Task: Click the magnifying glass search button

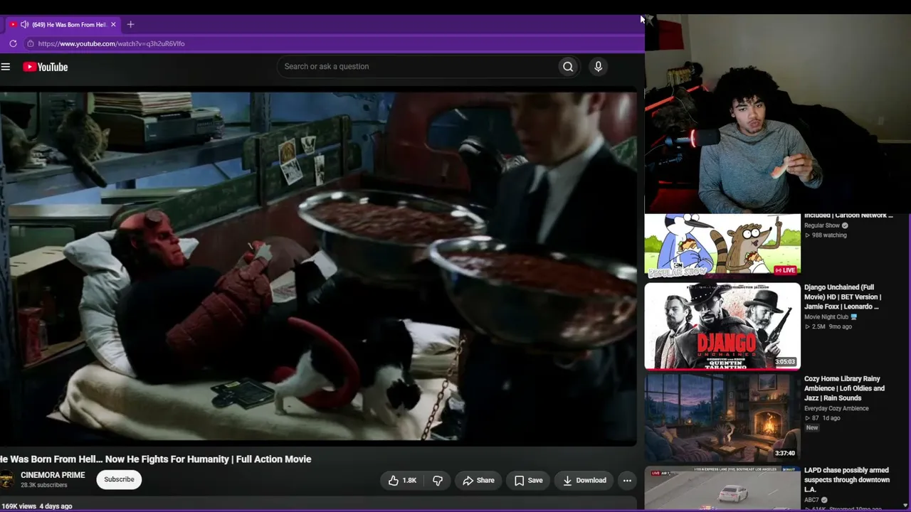Action: pyautogui.click(x=568, y=67)
